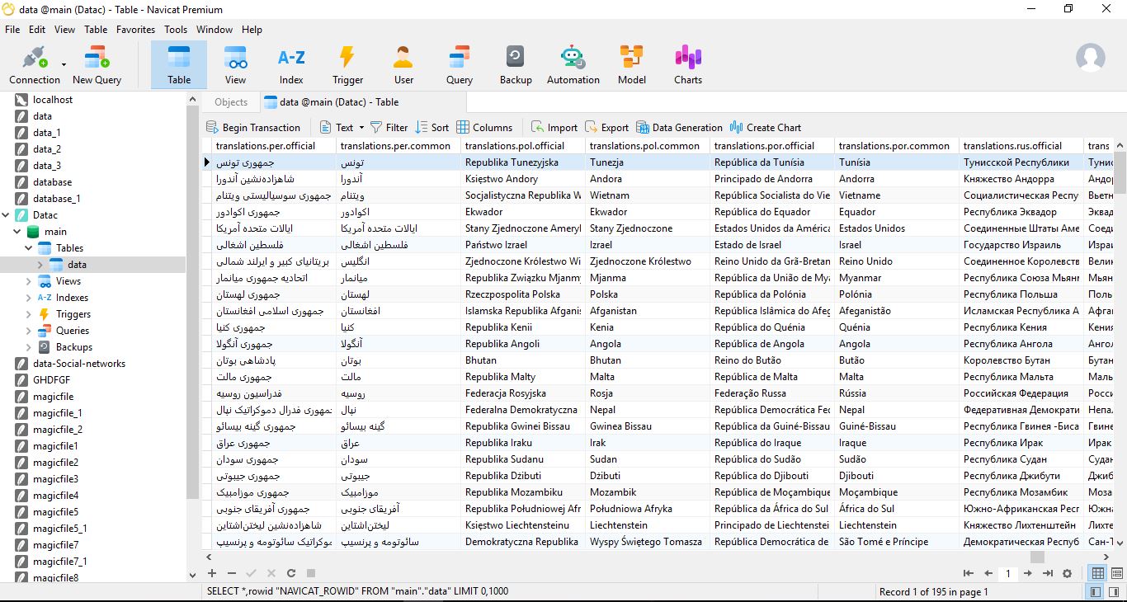Open the Index objects view

[x=290, y=64]
